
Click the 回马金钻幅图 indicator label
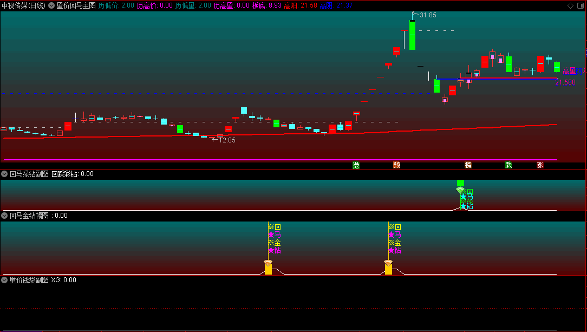tap(29, 216)
